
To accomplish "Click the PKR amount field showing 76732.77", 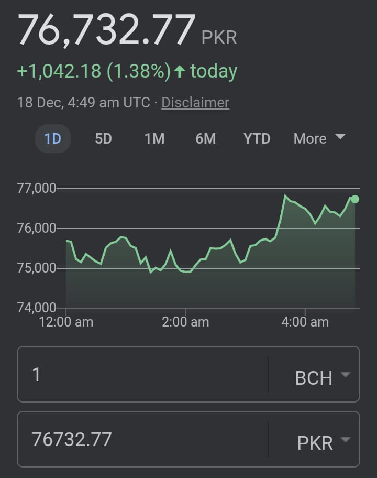I will (142, 439).
